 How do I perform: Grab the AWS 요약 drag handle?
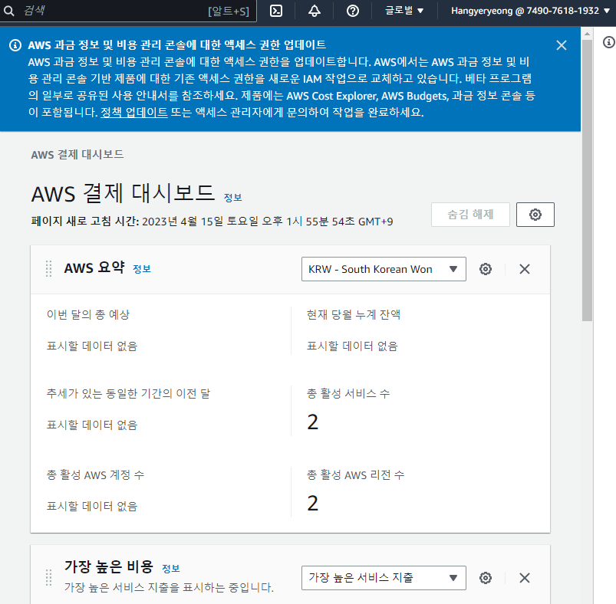49,269
